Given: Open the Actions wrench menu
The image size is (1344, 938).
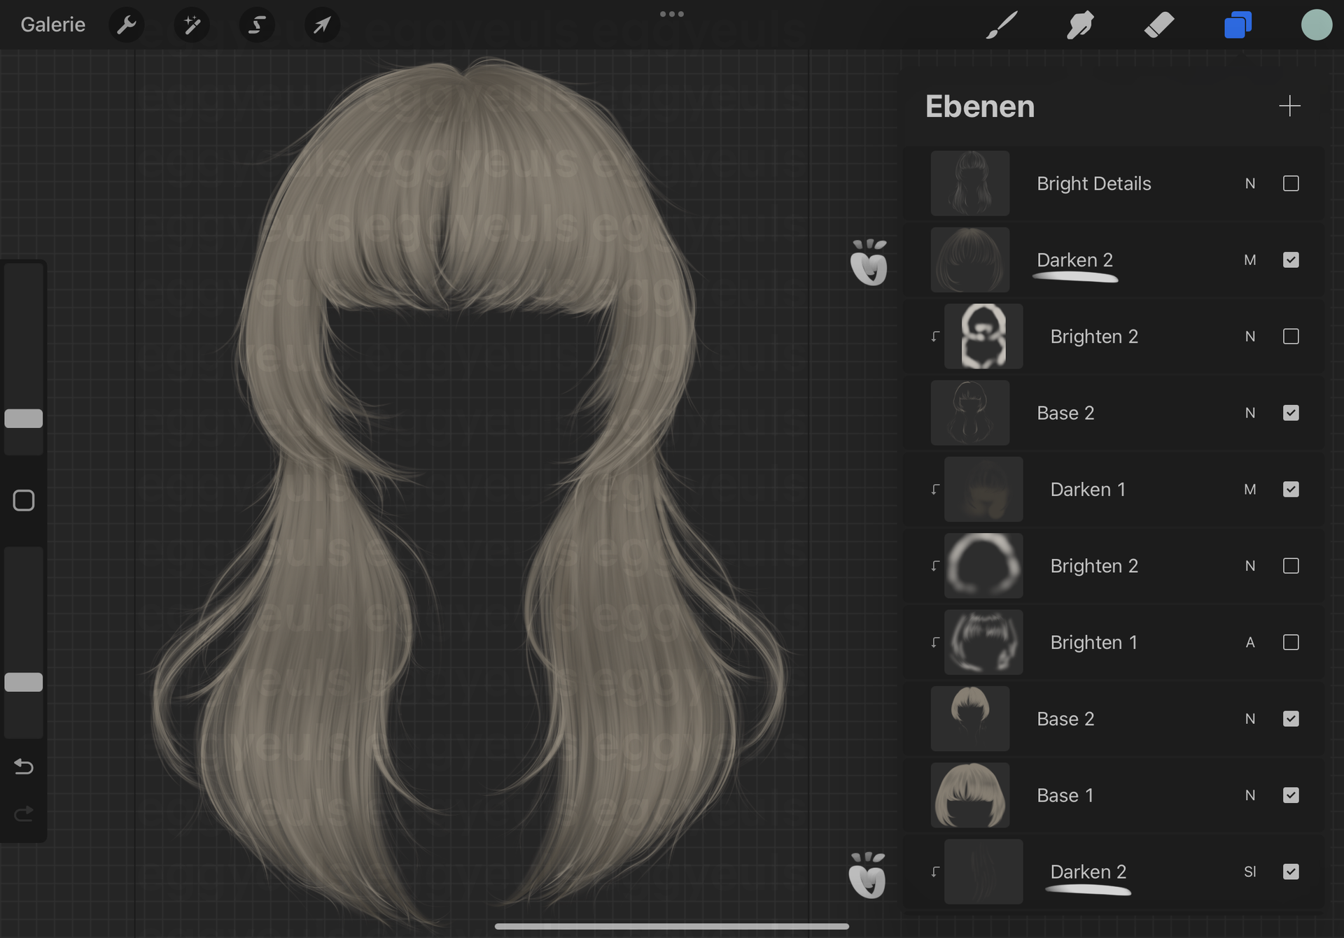Looking at the screenshot, I should pos(127,25).
